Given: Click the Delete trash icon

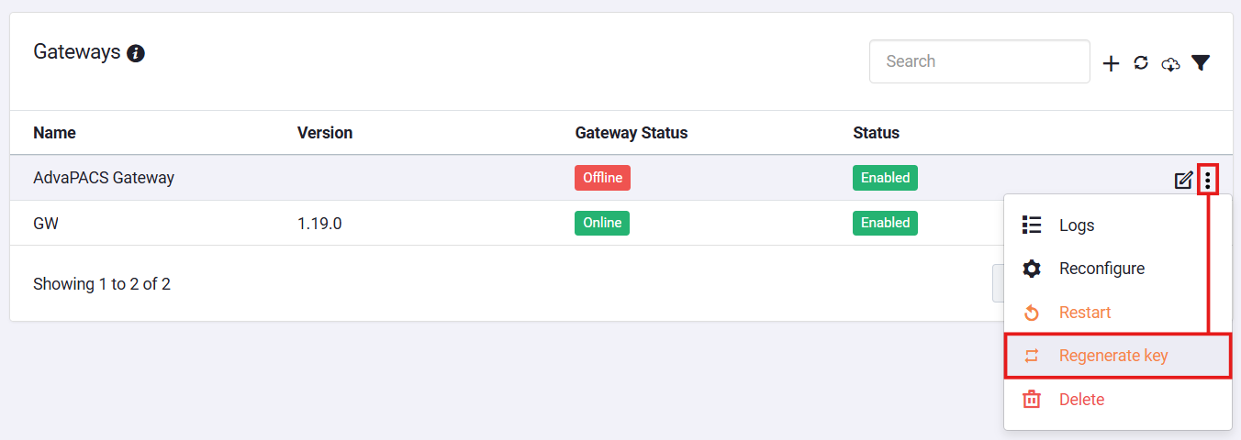Looking at the screenshot, I should pos(1032,400).
